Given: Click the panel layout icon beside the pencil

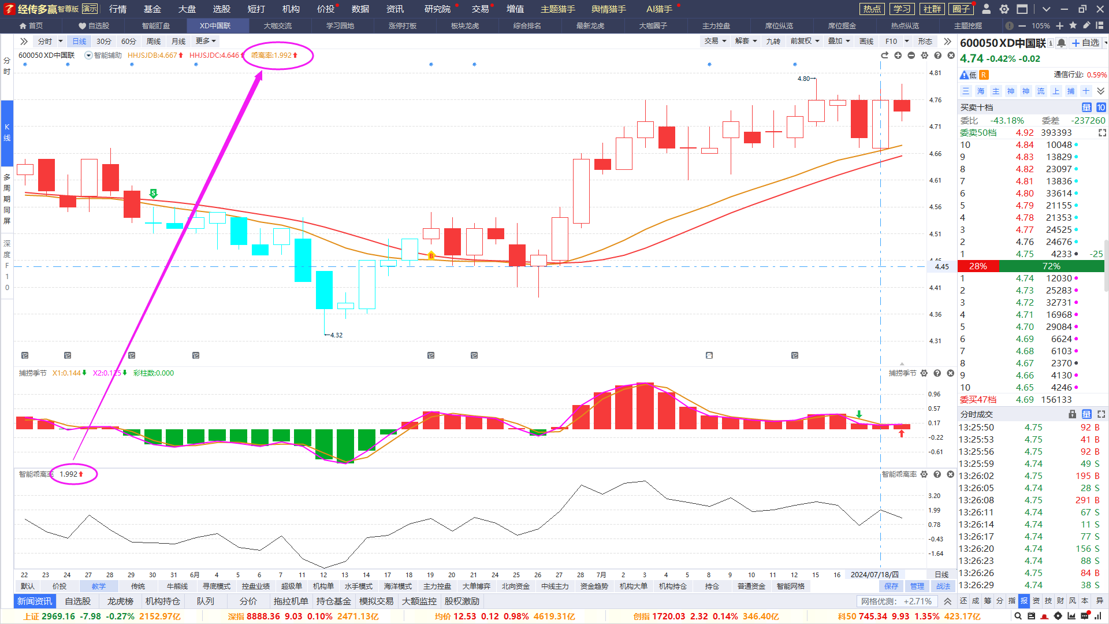Looking at the screenshot, I should [x=1100, y=25].
